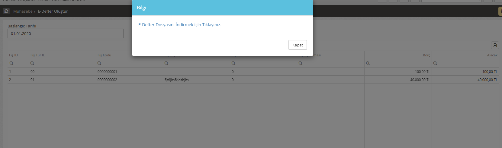
Task: Select the row with Fiş Kodu 0000000001
Action: click(107, 72)
